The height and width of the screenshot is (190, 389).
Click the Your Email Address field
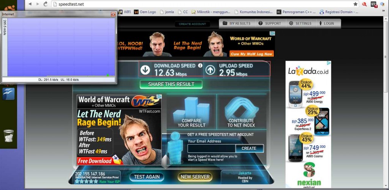(x=211, y=148)
